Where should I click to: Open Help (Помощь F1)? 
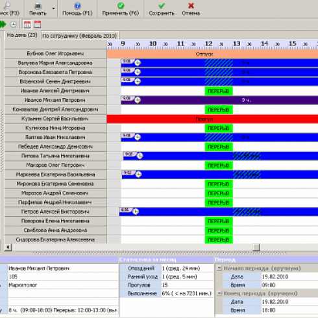pyautogui.click(x=77, y=9)
